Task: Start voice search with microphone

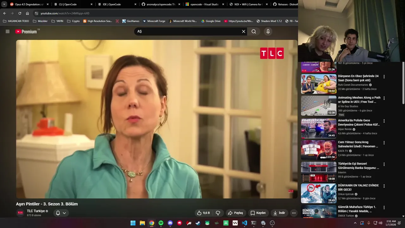Action: (268, 31)
